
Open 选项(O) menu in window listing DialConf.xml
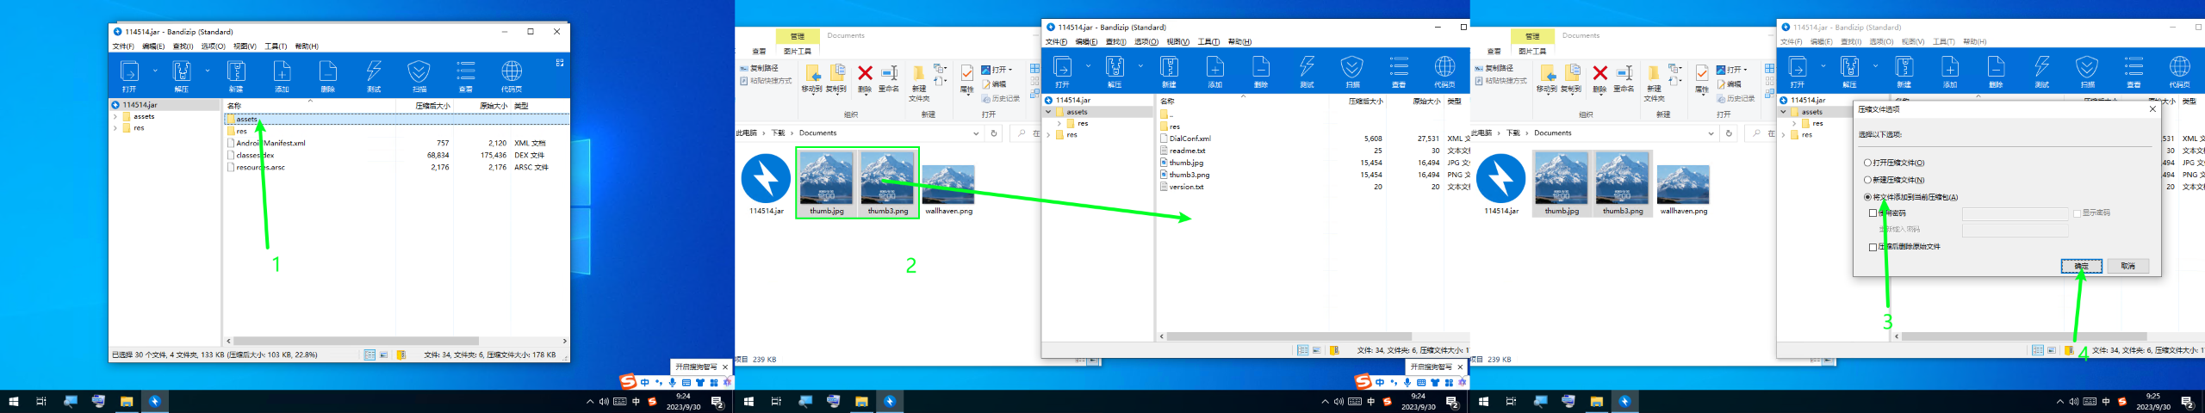click(1146, 42)
